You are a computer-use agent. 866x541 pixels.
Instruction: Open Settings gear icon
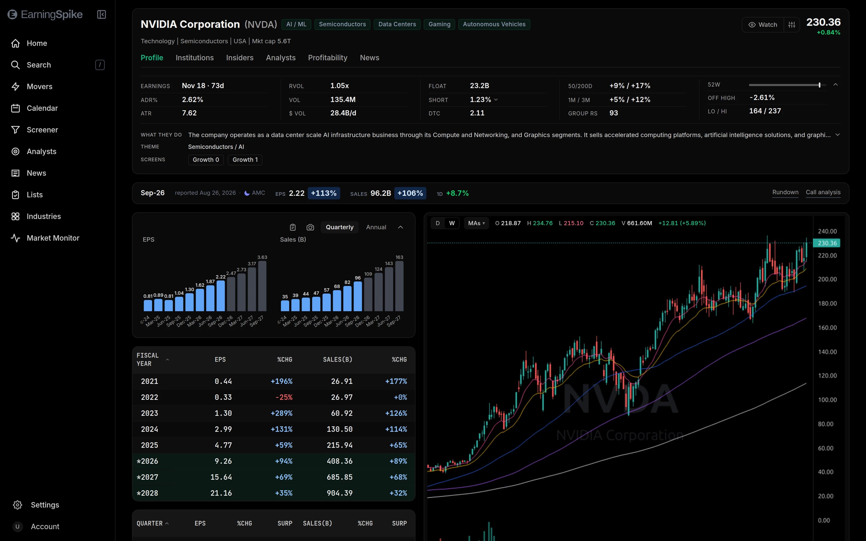pyautogui.click(x=18, y=505)
